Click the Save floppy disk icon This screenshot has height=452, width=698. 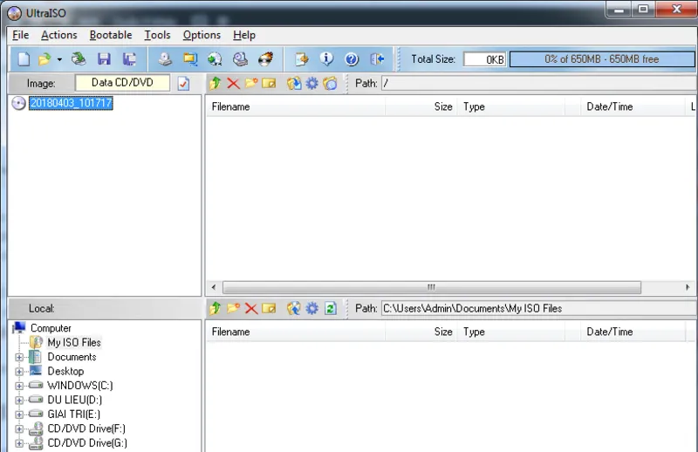click(x=104, y=59)
